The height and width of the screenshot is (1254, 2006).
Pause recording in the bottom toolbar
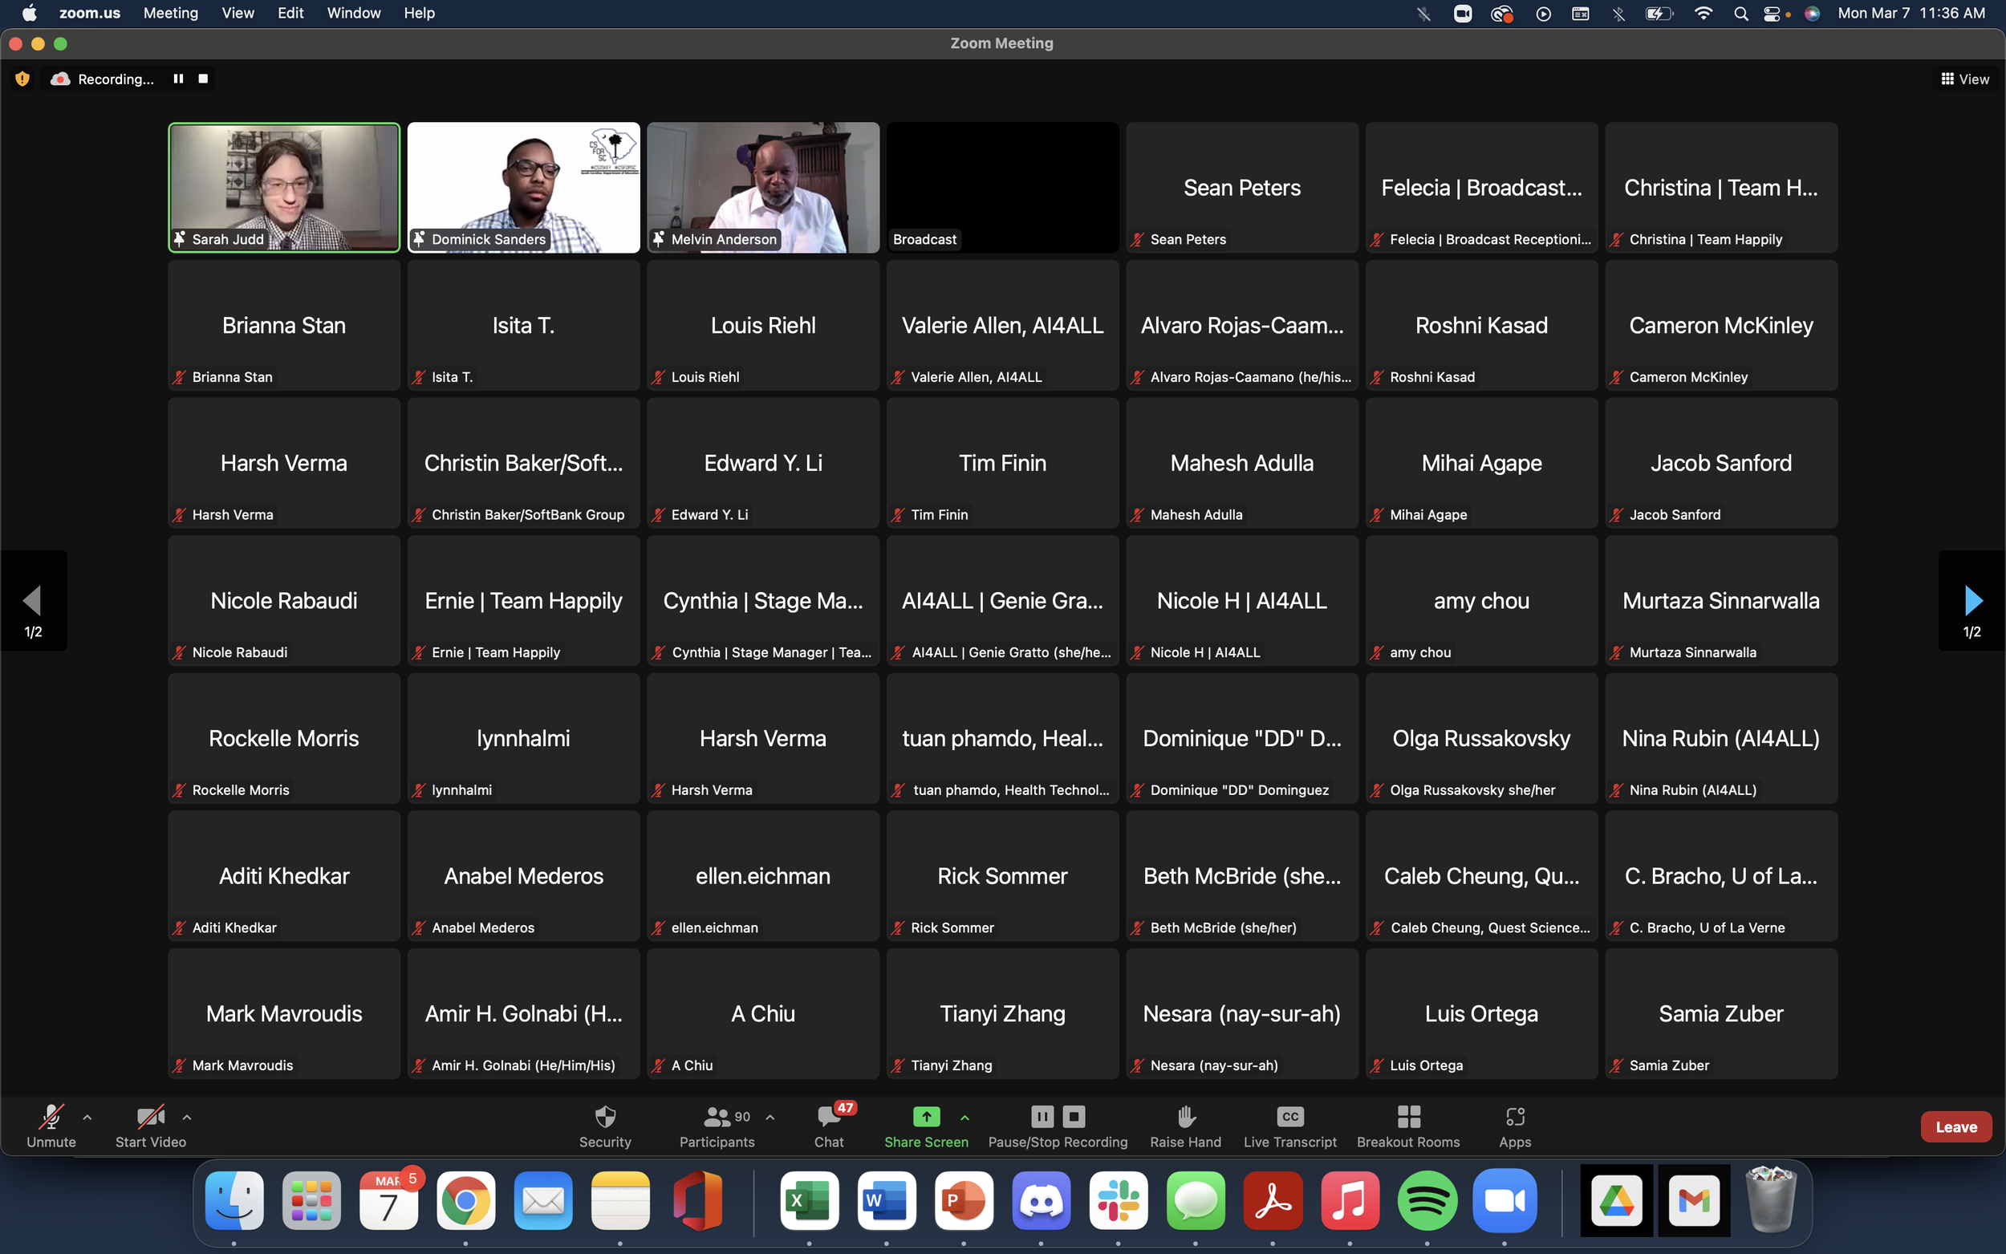pos(1042,1116)
